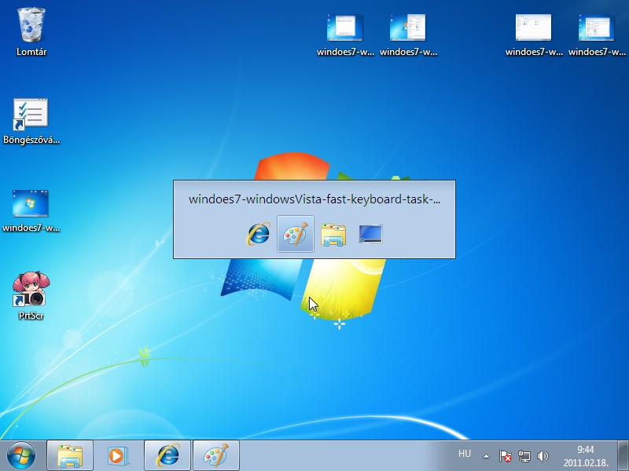This screenshot has width=629, height=471.
Task: Select the PrtScr desktop shortcut
Action: pyautogui.click(x=31, y=296)
